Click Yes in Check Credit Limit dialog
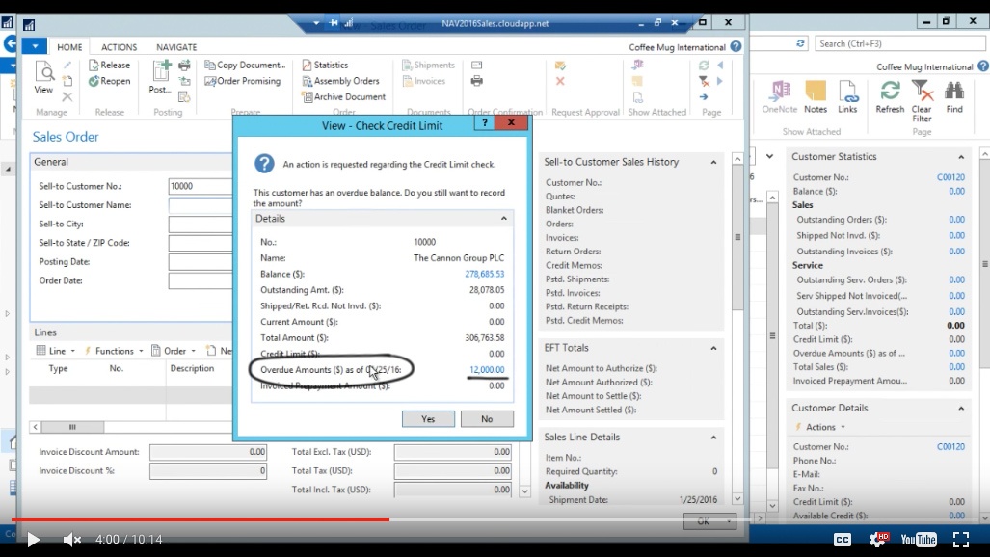 pos(428,418)
